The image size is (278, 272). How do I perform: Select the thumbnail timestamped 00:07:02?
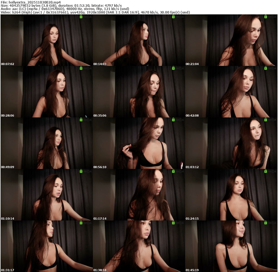[47, 40]
